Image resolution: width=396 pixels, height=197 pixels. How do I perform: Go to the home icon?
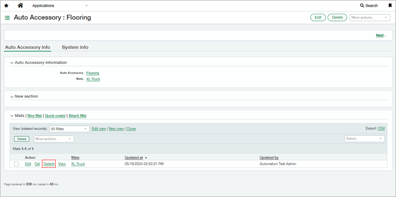click(x=20, y=5)
